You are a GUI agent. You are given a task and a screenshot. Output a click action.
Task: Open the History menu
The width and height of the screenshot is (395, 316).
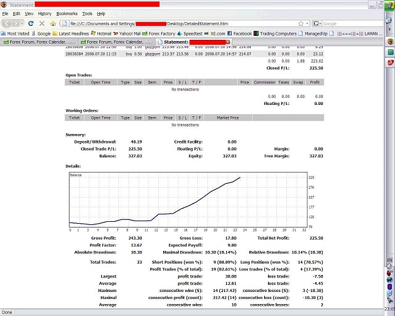coord(45,14)
